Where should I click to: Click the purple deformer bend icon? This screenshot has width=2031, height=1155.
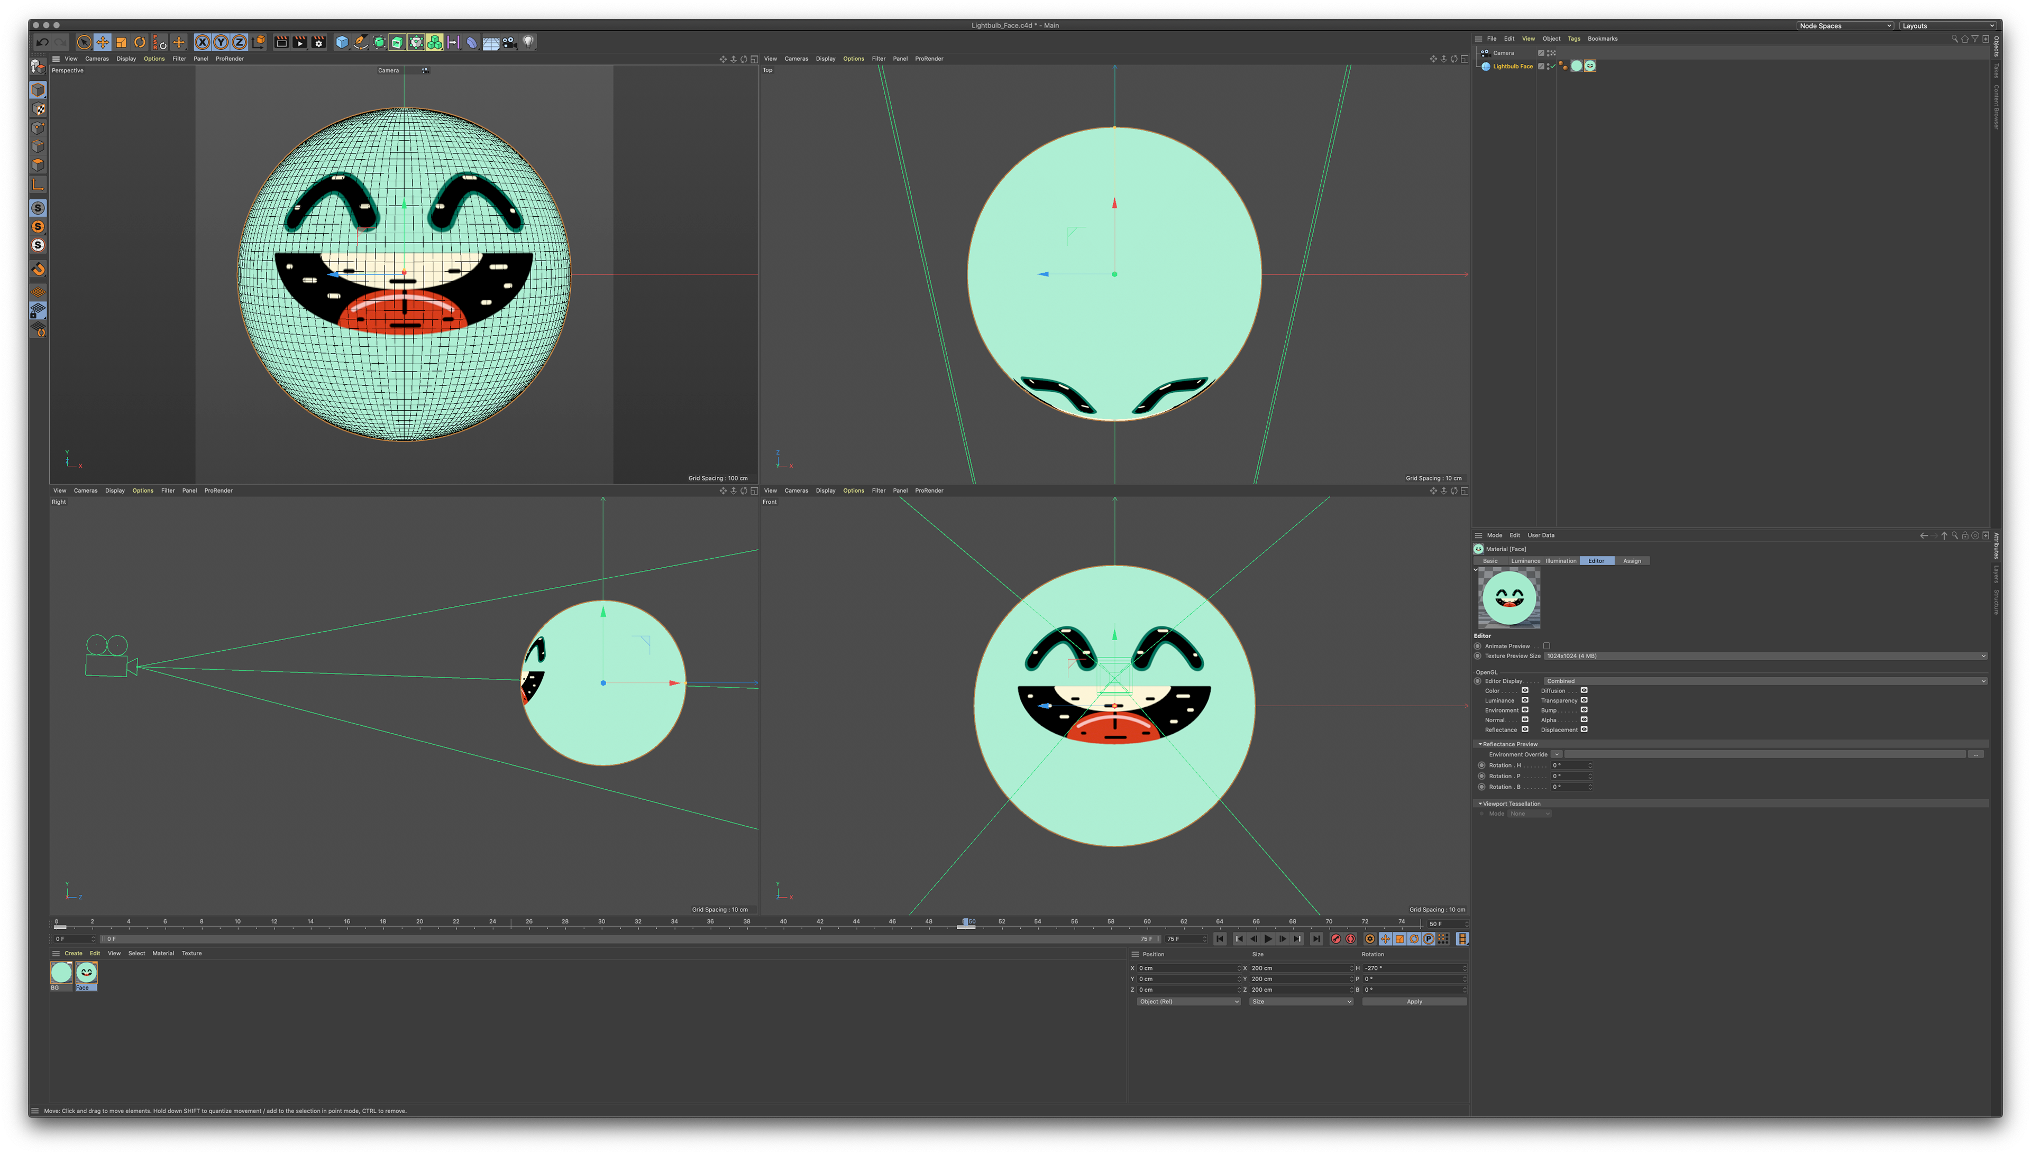(x=471, y=42)
